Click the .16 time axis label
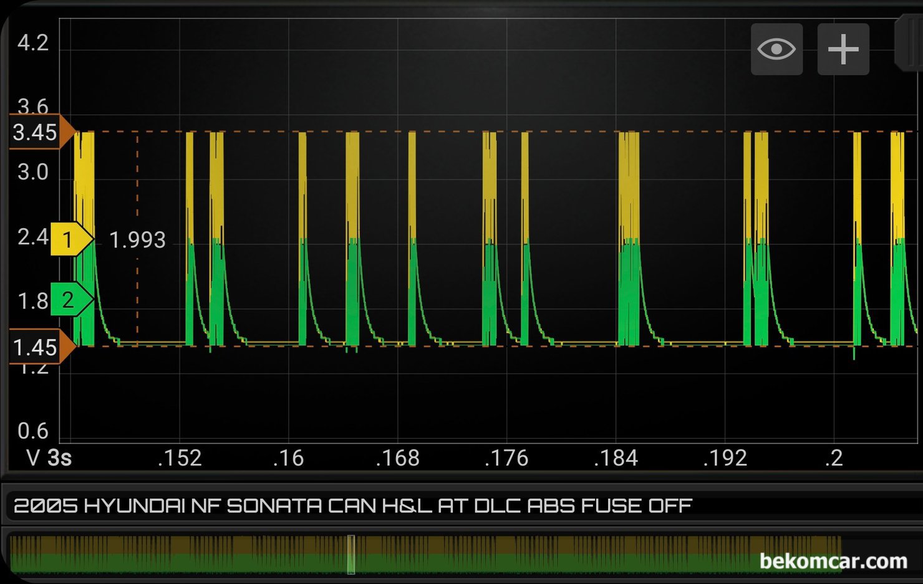This screenshot has width=923, height=584. coord(288,458)
